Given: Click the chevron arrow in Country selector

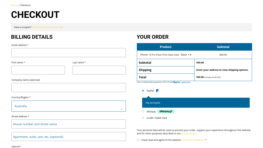Looking at the screenshot, I should (x=121, y=109).
